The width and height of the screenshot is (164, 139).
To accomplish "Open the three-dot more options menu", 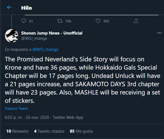I will (159, 33).
